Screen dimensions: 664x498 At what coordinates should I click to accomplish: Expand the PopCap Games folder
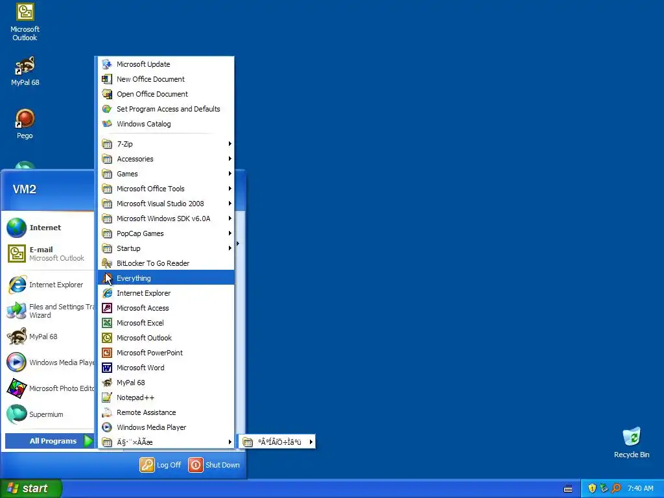pyautogui.click(x=166, y=233)
